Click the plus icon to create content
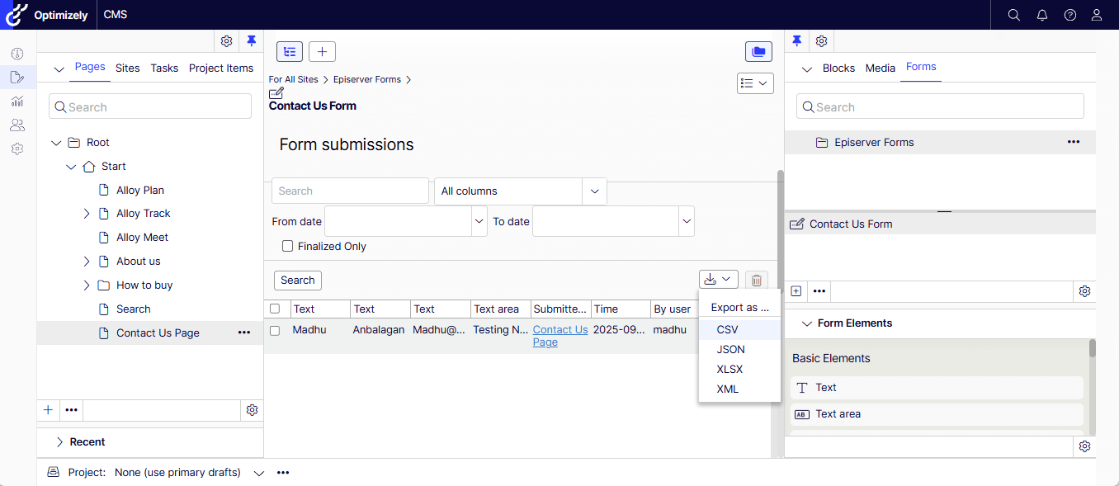The height and width of the screenshot is (486, 1119). pyautogui.click(x=322, y=52)
